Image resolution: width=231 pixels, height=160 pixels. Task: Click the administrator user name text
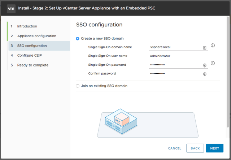tap(160, 56)
